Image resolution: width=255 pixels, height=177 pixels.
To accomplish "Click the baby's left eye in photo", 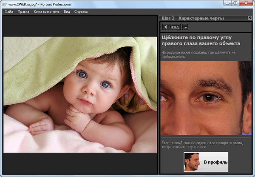I will [105, 84].
